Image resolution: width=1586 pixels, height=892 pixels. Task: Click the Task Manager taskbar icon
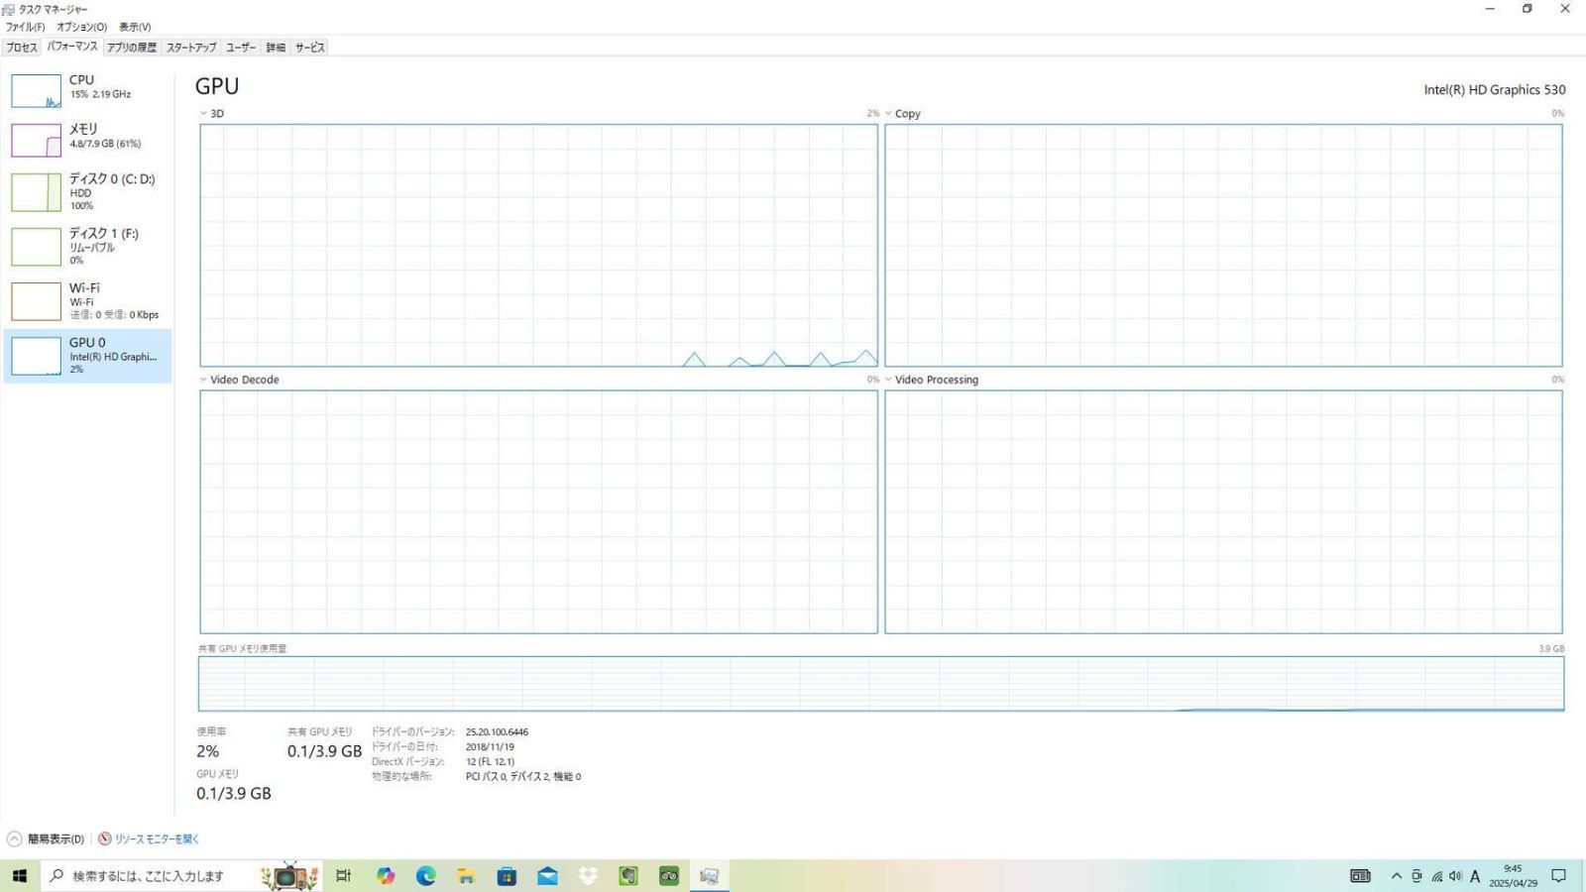coord(710,876)
